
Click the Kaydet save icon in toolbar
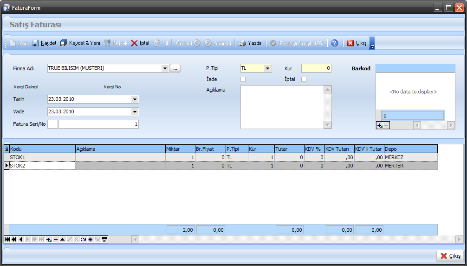[35, 43]
